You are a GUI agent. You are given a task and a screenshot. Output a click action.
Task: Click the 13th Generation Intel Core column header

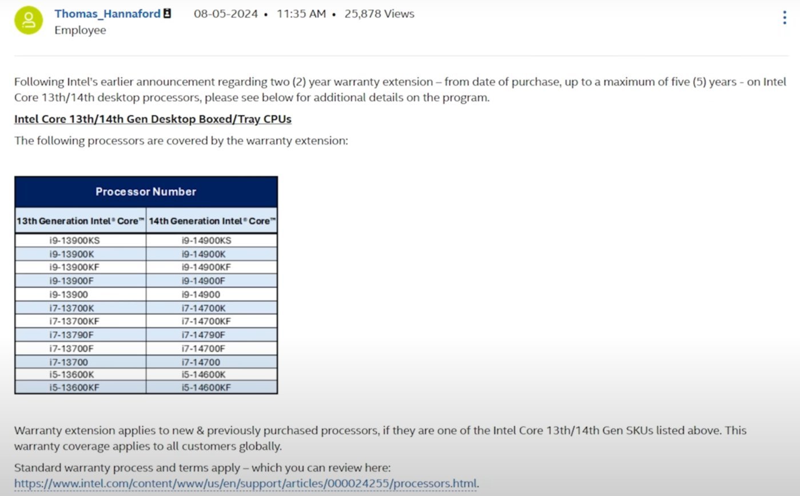(x=81, y=221)
